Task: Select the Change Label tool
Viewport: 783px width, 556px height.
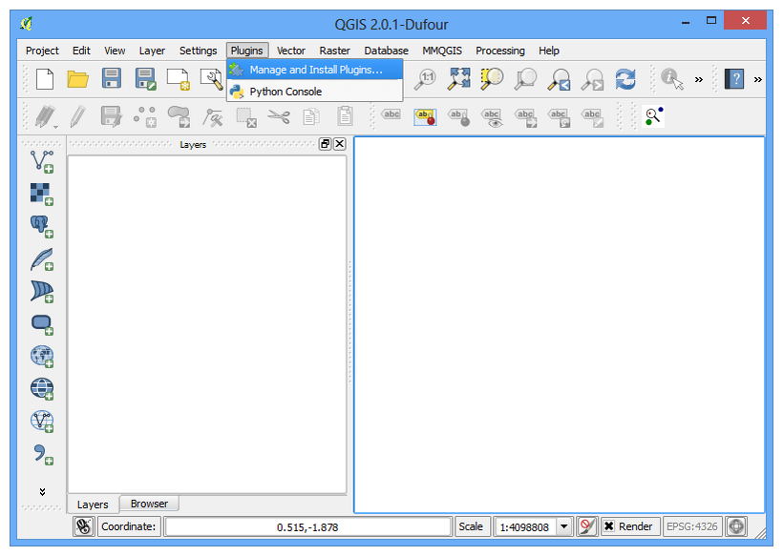Action: [x=592, y=117]
